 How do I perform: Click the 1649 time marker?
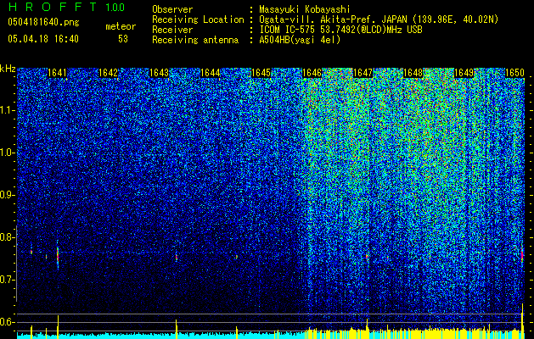pyautogui.click(x=464, y=73)
